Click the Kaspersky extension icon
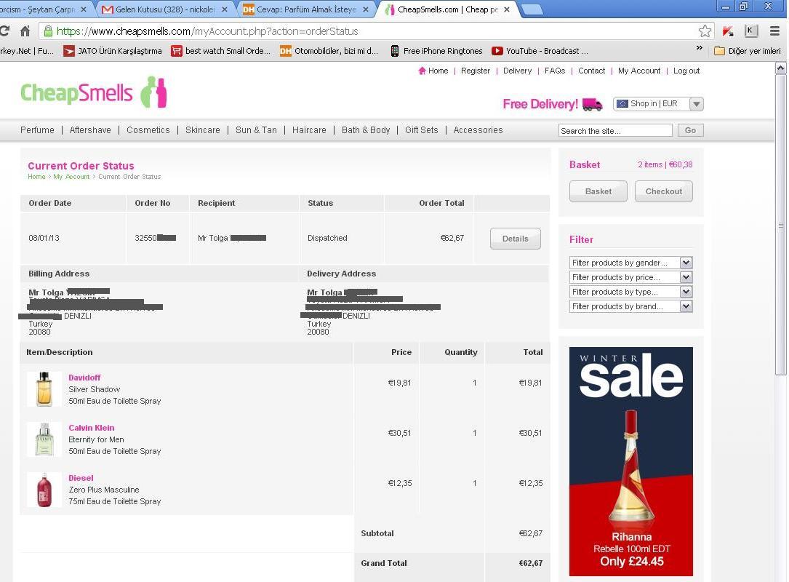Screen dimensions: 789x582 (x=750, y=31)
